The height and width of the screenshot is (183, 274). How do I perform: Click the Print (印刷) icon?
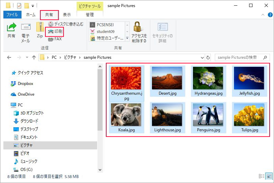click(x=51, y=32)
